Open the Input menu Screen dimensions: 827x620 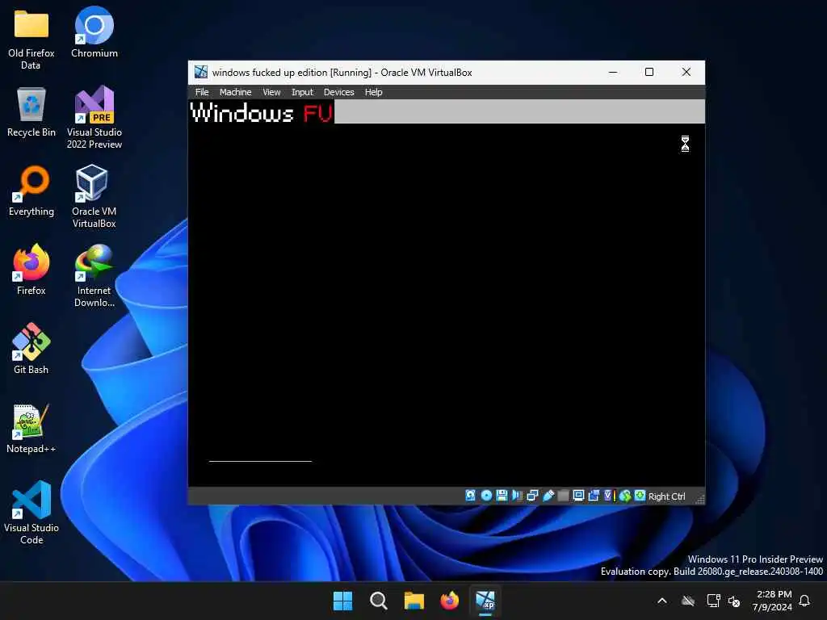tap(302, 92)
